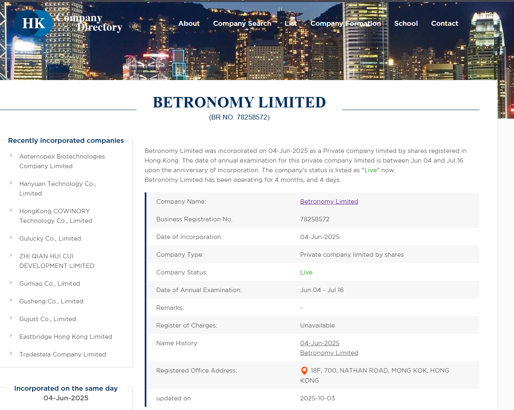514x410 pixels.
Task: Click Betronomy Limited under Name History
Action: pos(329,353)
